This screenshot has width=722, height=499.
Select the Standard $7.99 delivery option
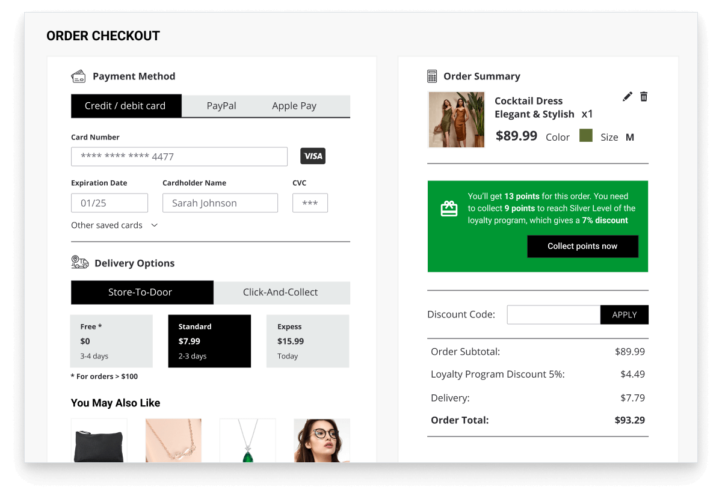click(209, 341)
